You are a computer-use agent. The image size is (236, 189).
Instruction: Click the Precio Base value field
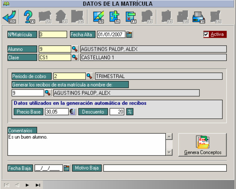(x=57, y=112)
